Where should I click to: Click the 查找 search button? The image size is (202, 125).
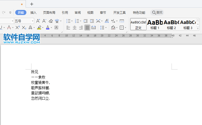pyautogui.click(x=157, y=12)
